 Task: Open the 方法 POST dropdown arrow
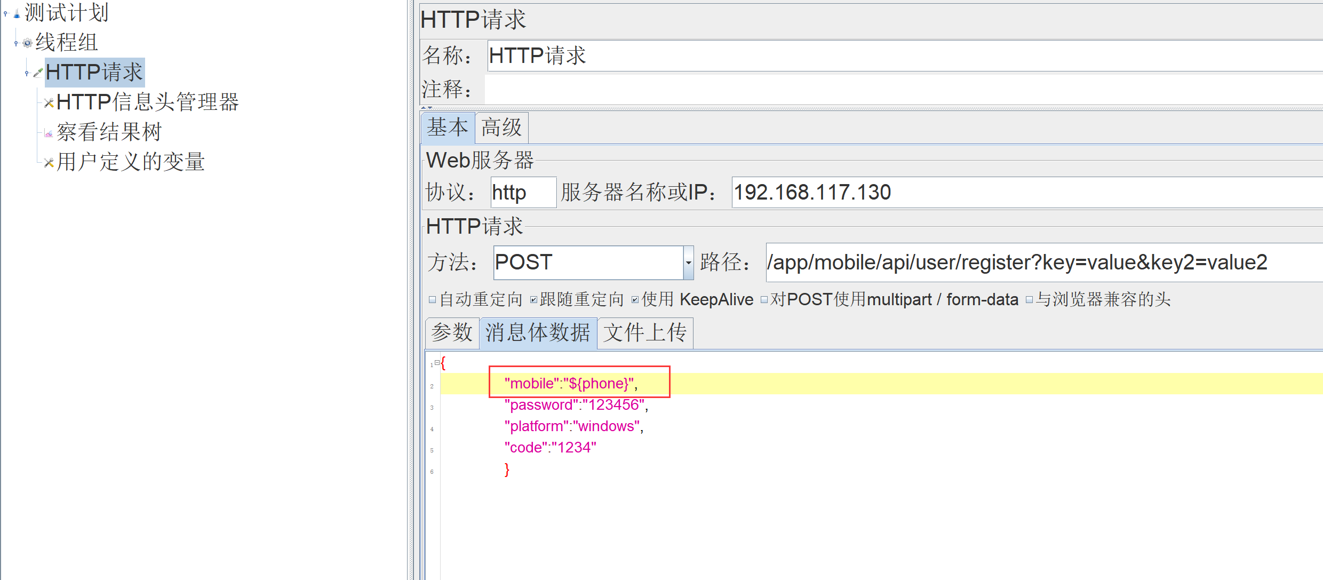point(688,263)
